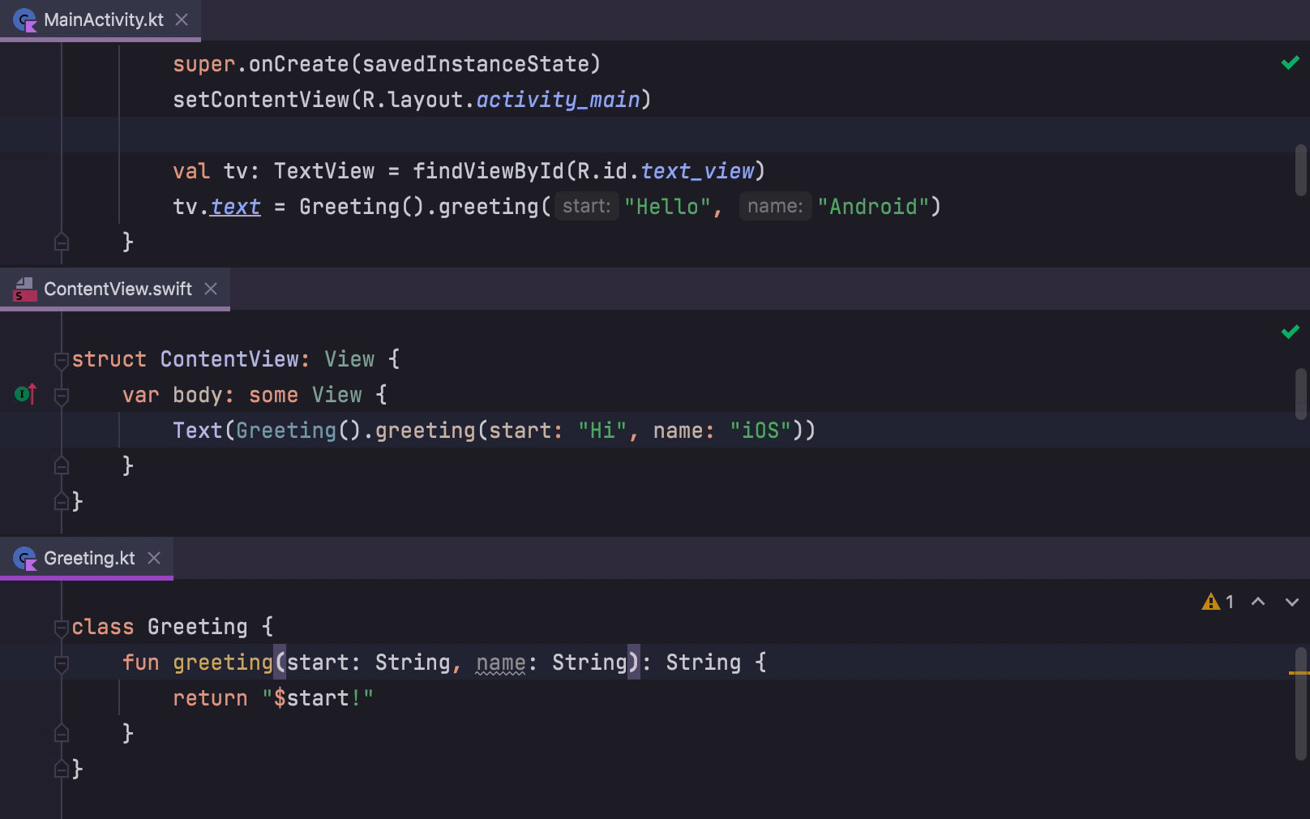Click 'super' in the onCreate call
Viewport: 1310px width, 819px height.
tap(203, 64)
